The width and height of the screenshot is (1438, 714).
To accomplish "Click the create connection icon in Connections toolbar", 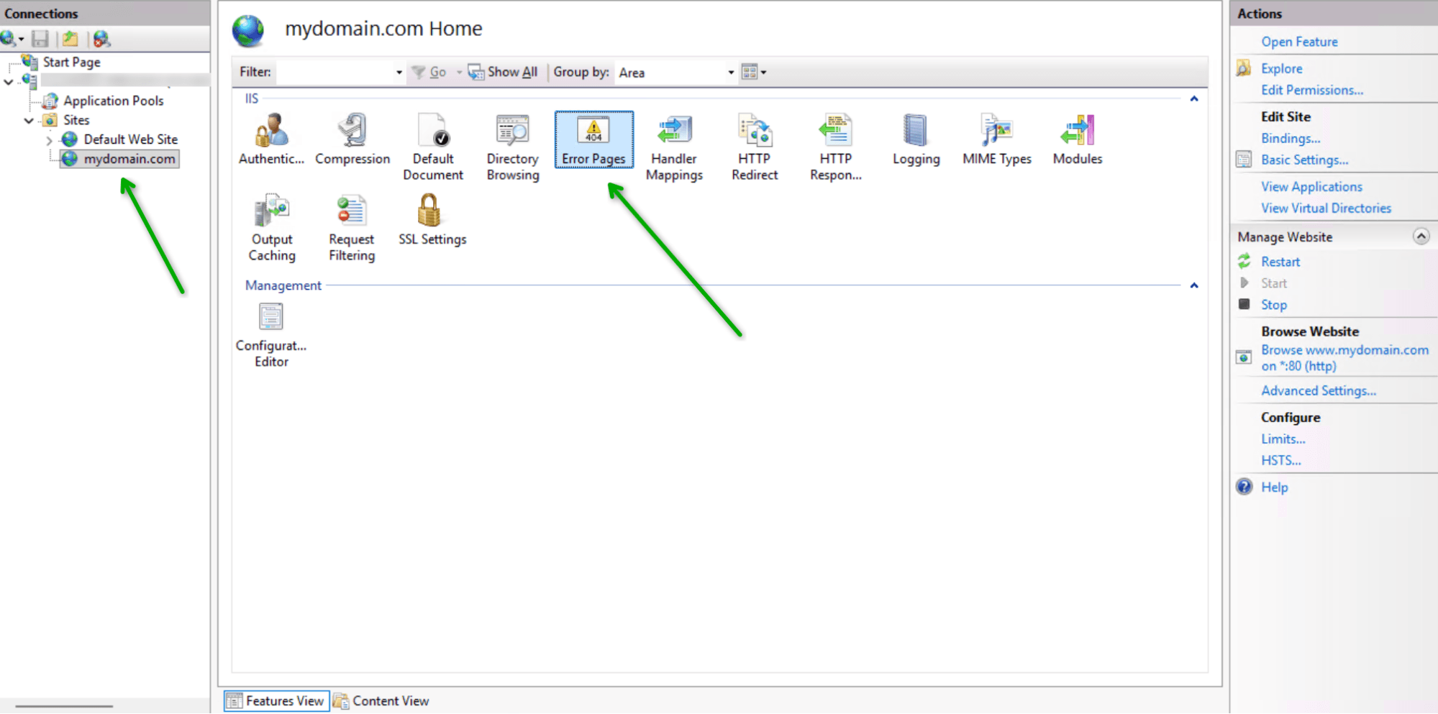I will coord(12,39).
